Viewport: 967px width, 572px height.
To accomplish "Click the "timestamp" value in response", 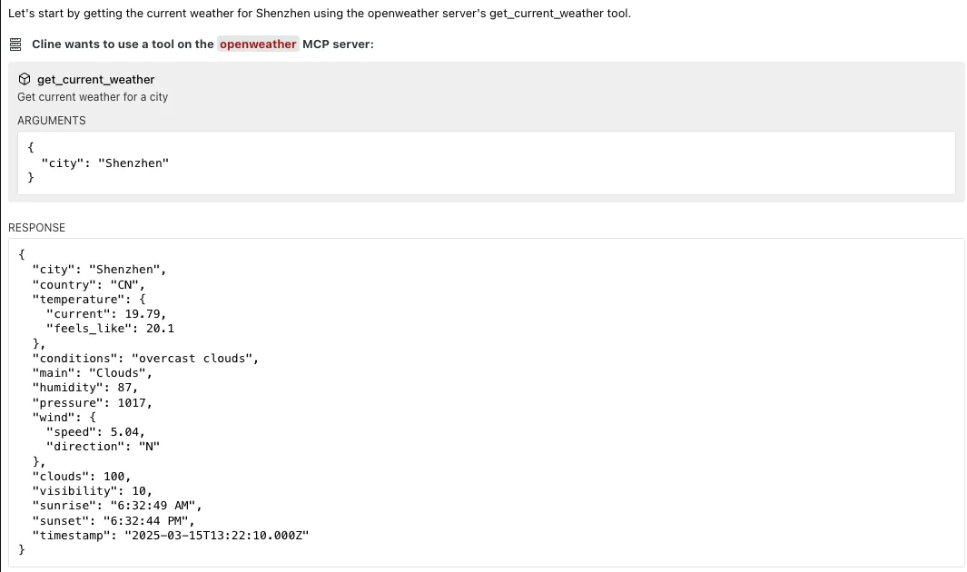I will click(216, 536).
